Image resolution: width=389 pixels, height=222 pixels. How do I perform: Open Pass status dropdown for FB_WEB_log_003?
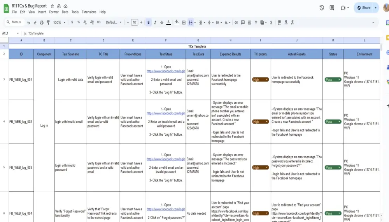[333, 168]
